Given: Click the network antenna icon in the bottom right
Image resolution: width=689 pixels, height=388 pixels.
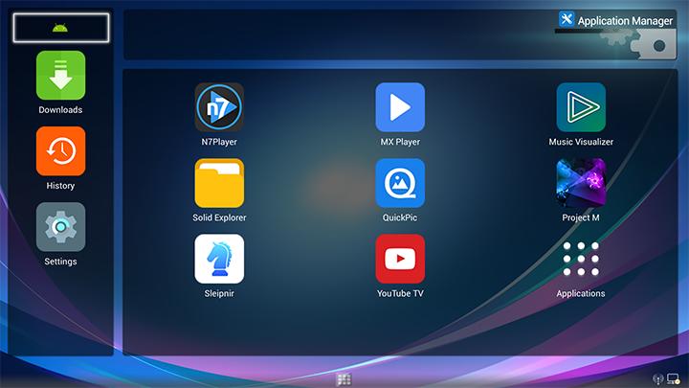Looking at the screenshot, I should pos(657,378).
